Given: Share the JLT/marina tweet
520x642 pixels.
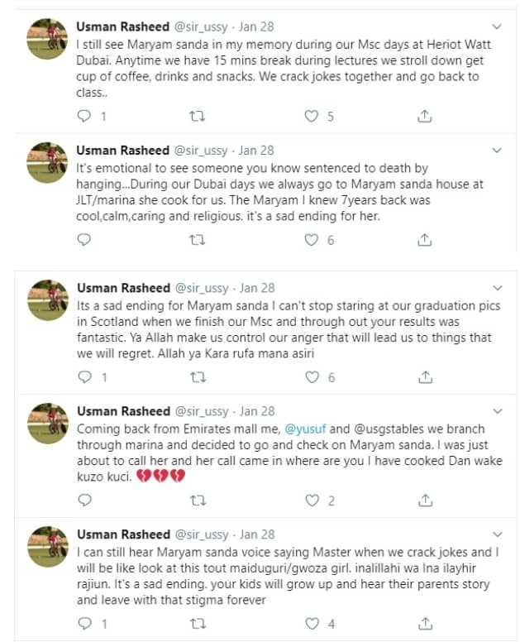Looking at the screenshot, I should [424, 240].
